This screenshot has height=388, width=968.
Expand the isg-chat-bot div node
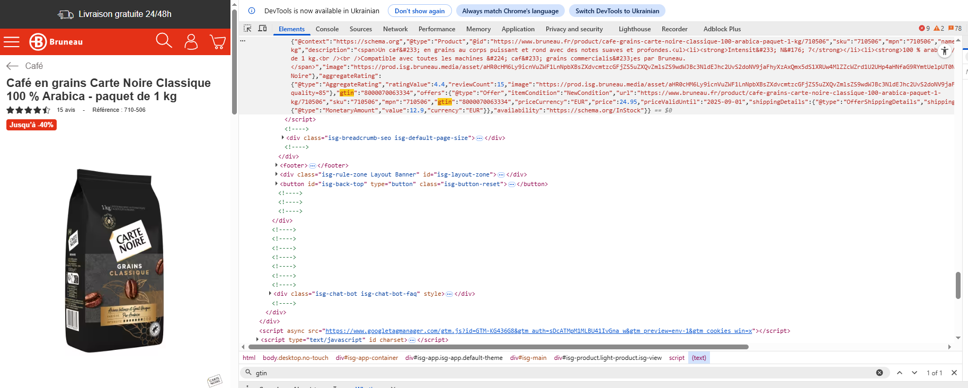270,294
